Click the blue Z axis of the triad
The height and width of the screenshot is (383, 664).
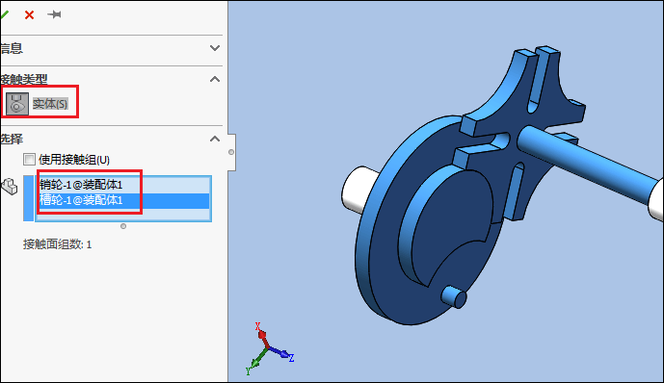[280, 353]
